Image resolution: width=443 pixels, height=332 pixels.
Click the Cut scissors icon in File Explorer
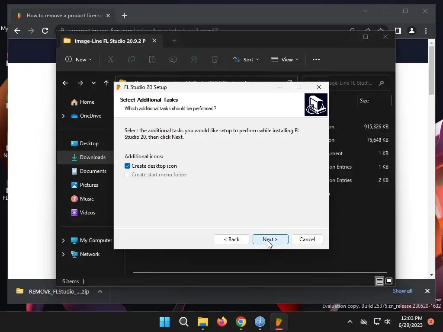click(x=110, y=59)
